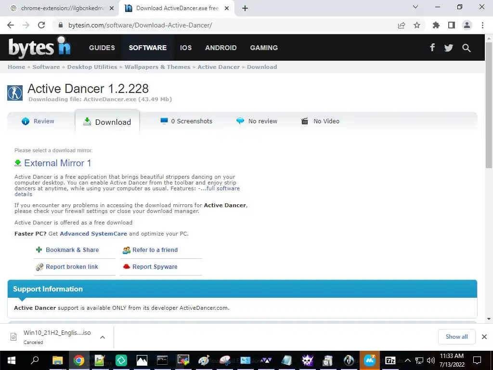
Task: Open the share page icon in address bar
Action: [402, 25]
